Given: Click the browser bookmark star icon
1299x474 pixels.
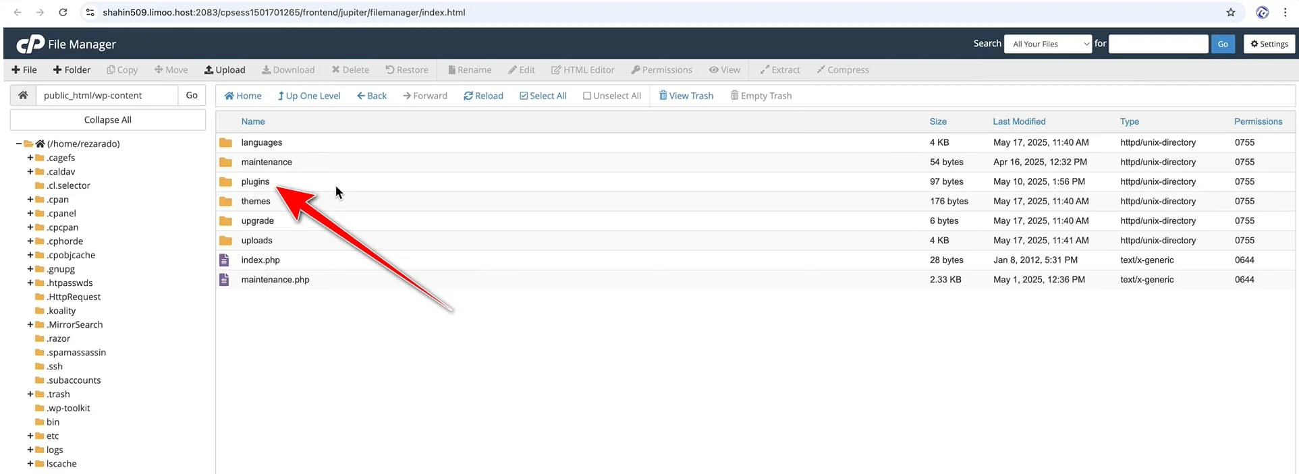Looking at the screenshot, I should click(x=1230, y=12).
